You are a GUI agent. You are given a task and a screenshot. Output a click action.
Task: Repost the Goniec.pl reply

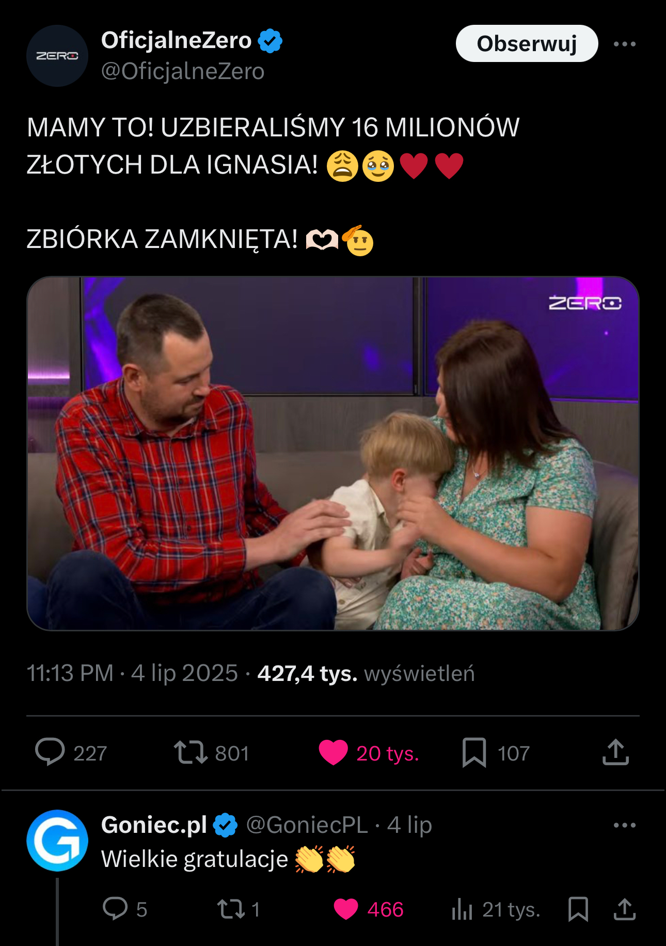231,909
